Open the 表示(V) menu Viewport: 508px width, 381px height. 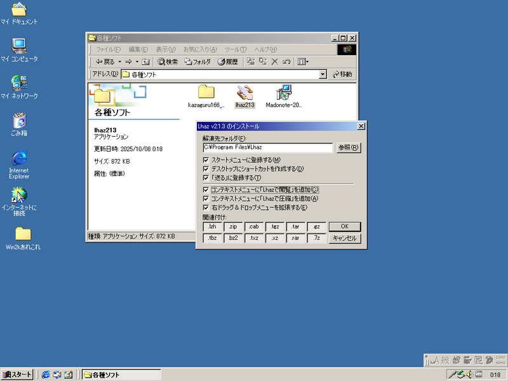pyautogui.click(x=166, y=49)
